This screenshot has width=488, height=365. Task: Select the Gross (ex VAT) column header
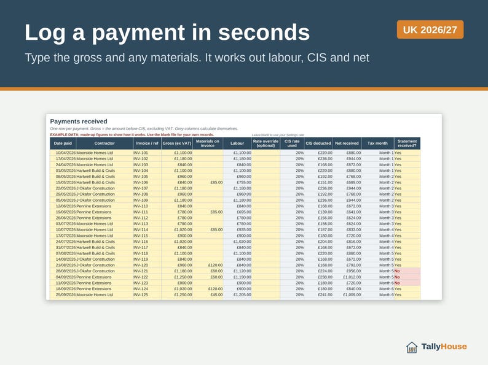tap(177, 144)
